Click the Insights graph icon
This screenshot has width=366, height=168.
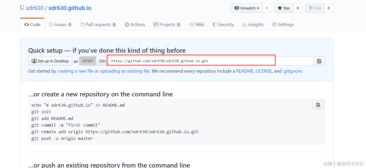pyautogui.click(x=244, y=25)
